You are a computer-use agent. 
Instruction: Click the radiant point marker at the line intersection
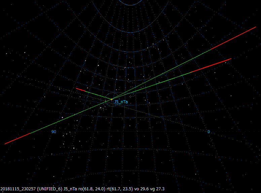point(112,100)
